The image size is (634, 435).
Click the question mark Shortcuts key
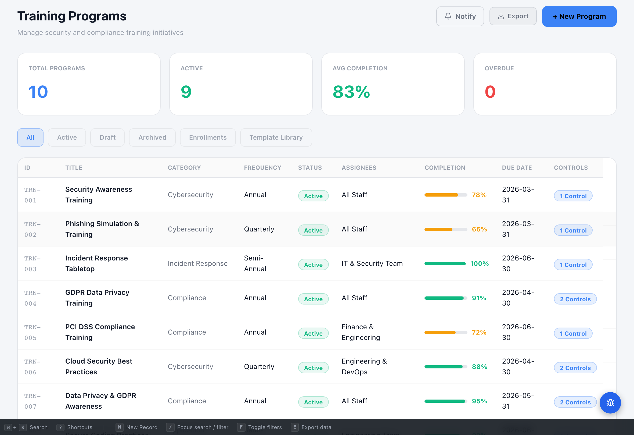(x=60, y=427)
